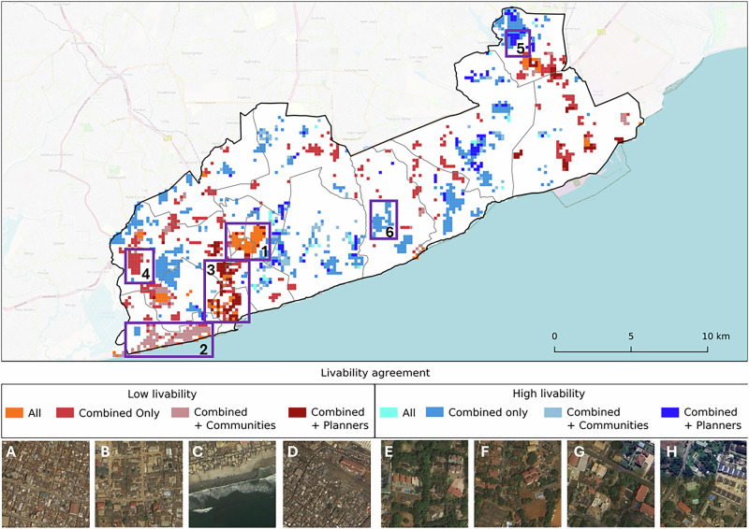Click purple box number 1 on map
The image size is (749, 529).
click(247, 241)
